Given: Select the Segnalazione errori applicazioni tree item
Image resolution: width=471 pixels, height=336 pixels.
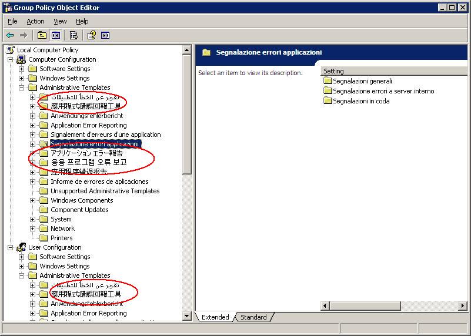Looking at the screenshot, I should 95,144.
